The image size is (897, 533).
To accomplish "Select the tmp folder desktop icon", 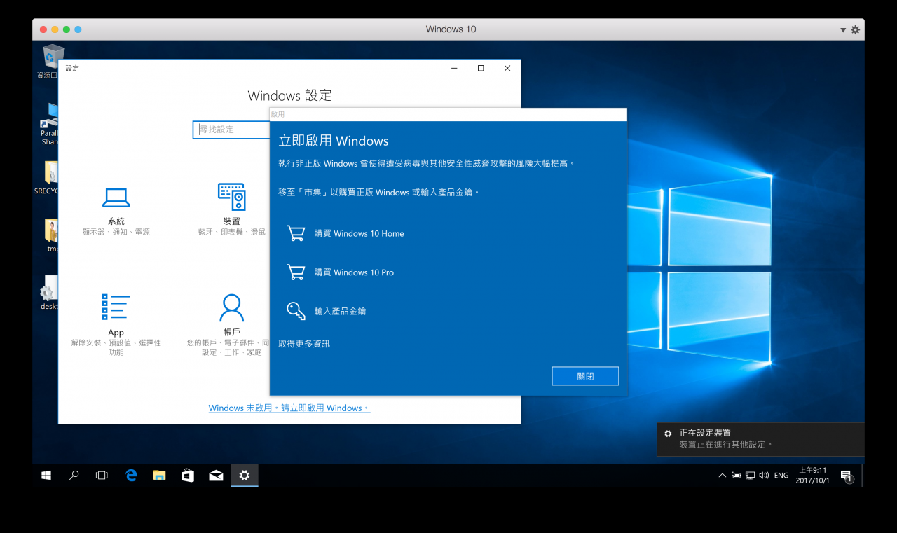I will [50, 235].
